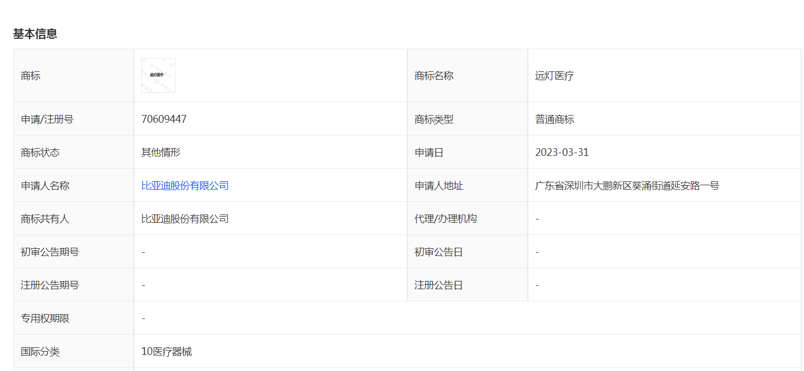
Task: Select the 初审公告期号 field label
Action: [50, 252]
